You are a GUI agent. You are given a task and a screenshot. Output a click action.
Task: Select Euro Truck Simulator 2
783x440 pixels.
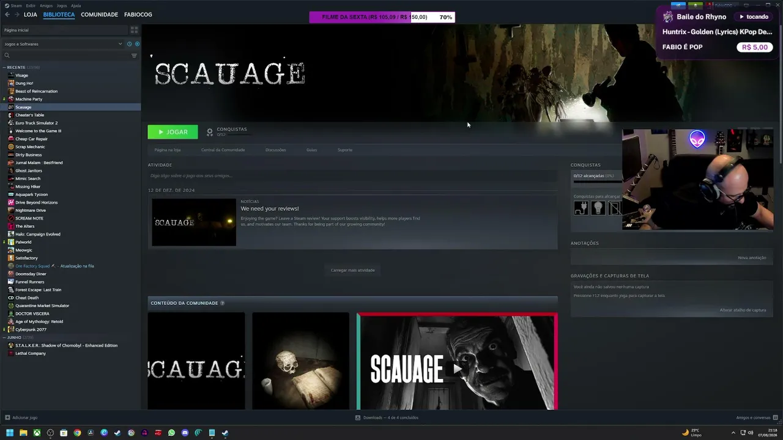36,123
